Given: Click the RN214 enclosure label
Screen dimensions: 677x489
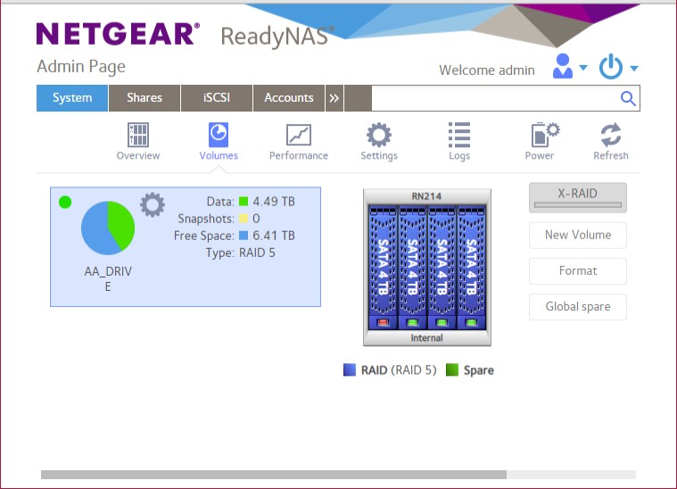Looking at the screenshot, I should point(426,196).
